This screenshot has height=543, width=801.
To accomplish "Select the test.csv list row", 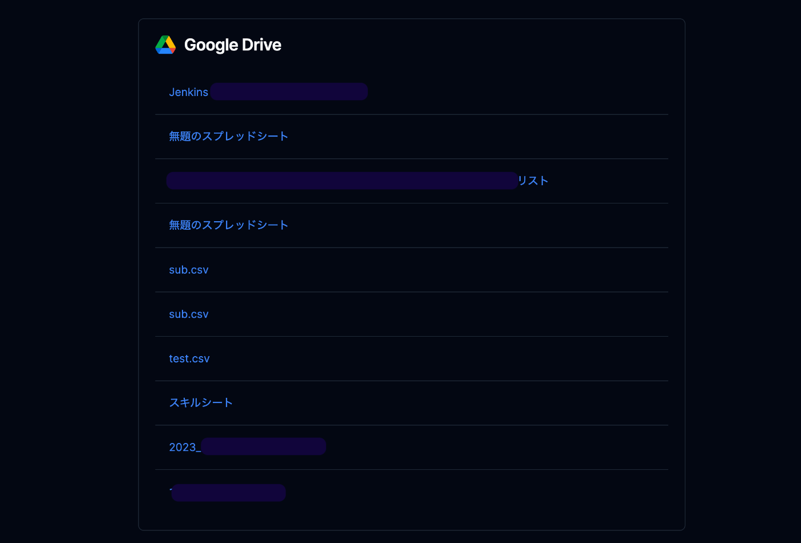I will point(411,358).
